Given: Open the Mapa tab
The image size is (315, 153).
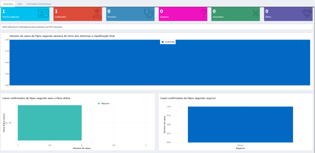Looking at the screenshot, I should [20, 4].
